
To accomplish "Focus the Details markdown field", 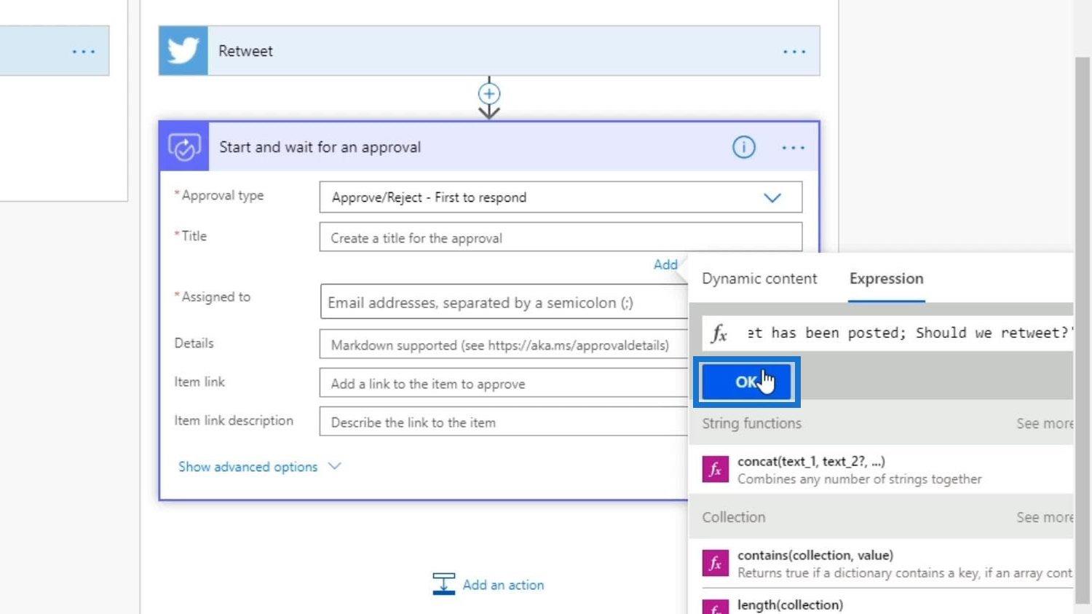I will 504,345.
